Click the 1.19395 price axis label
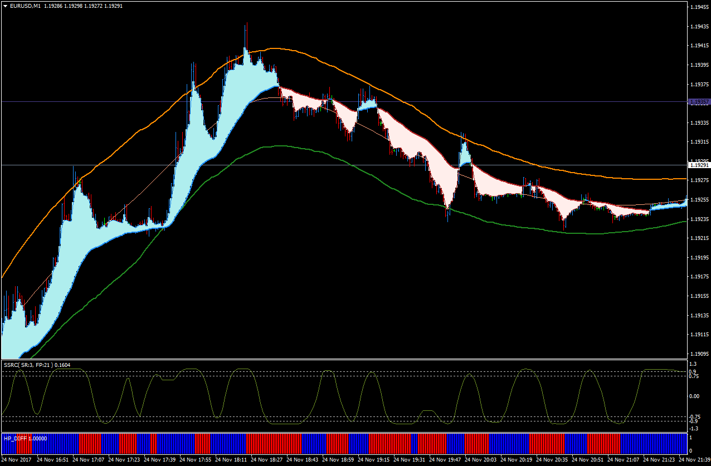 coord(700,65)
